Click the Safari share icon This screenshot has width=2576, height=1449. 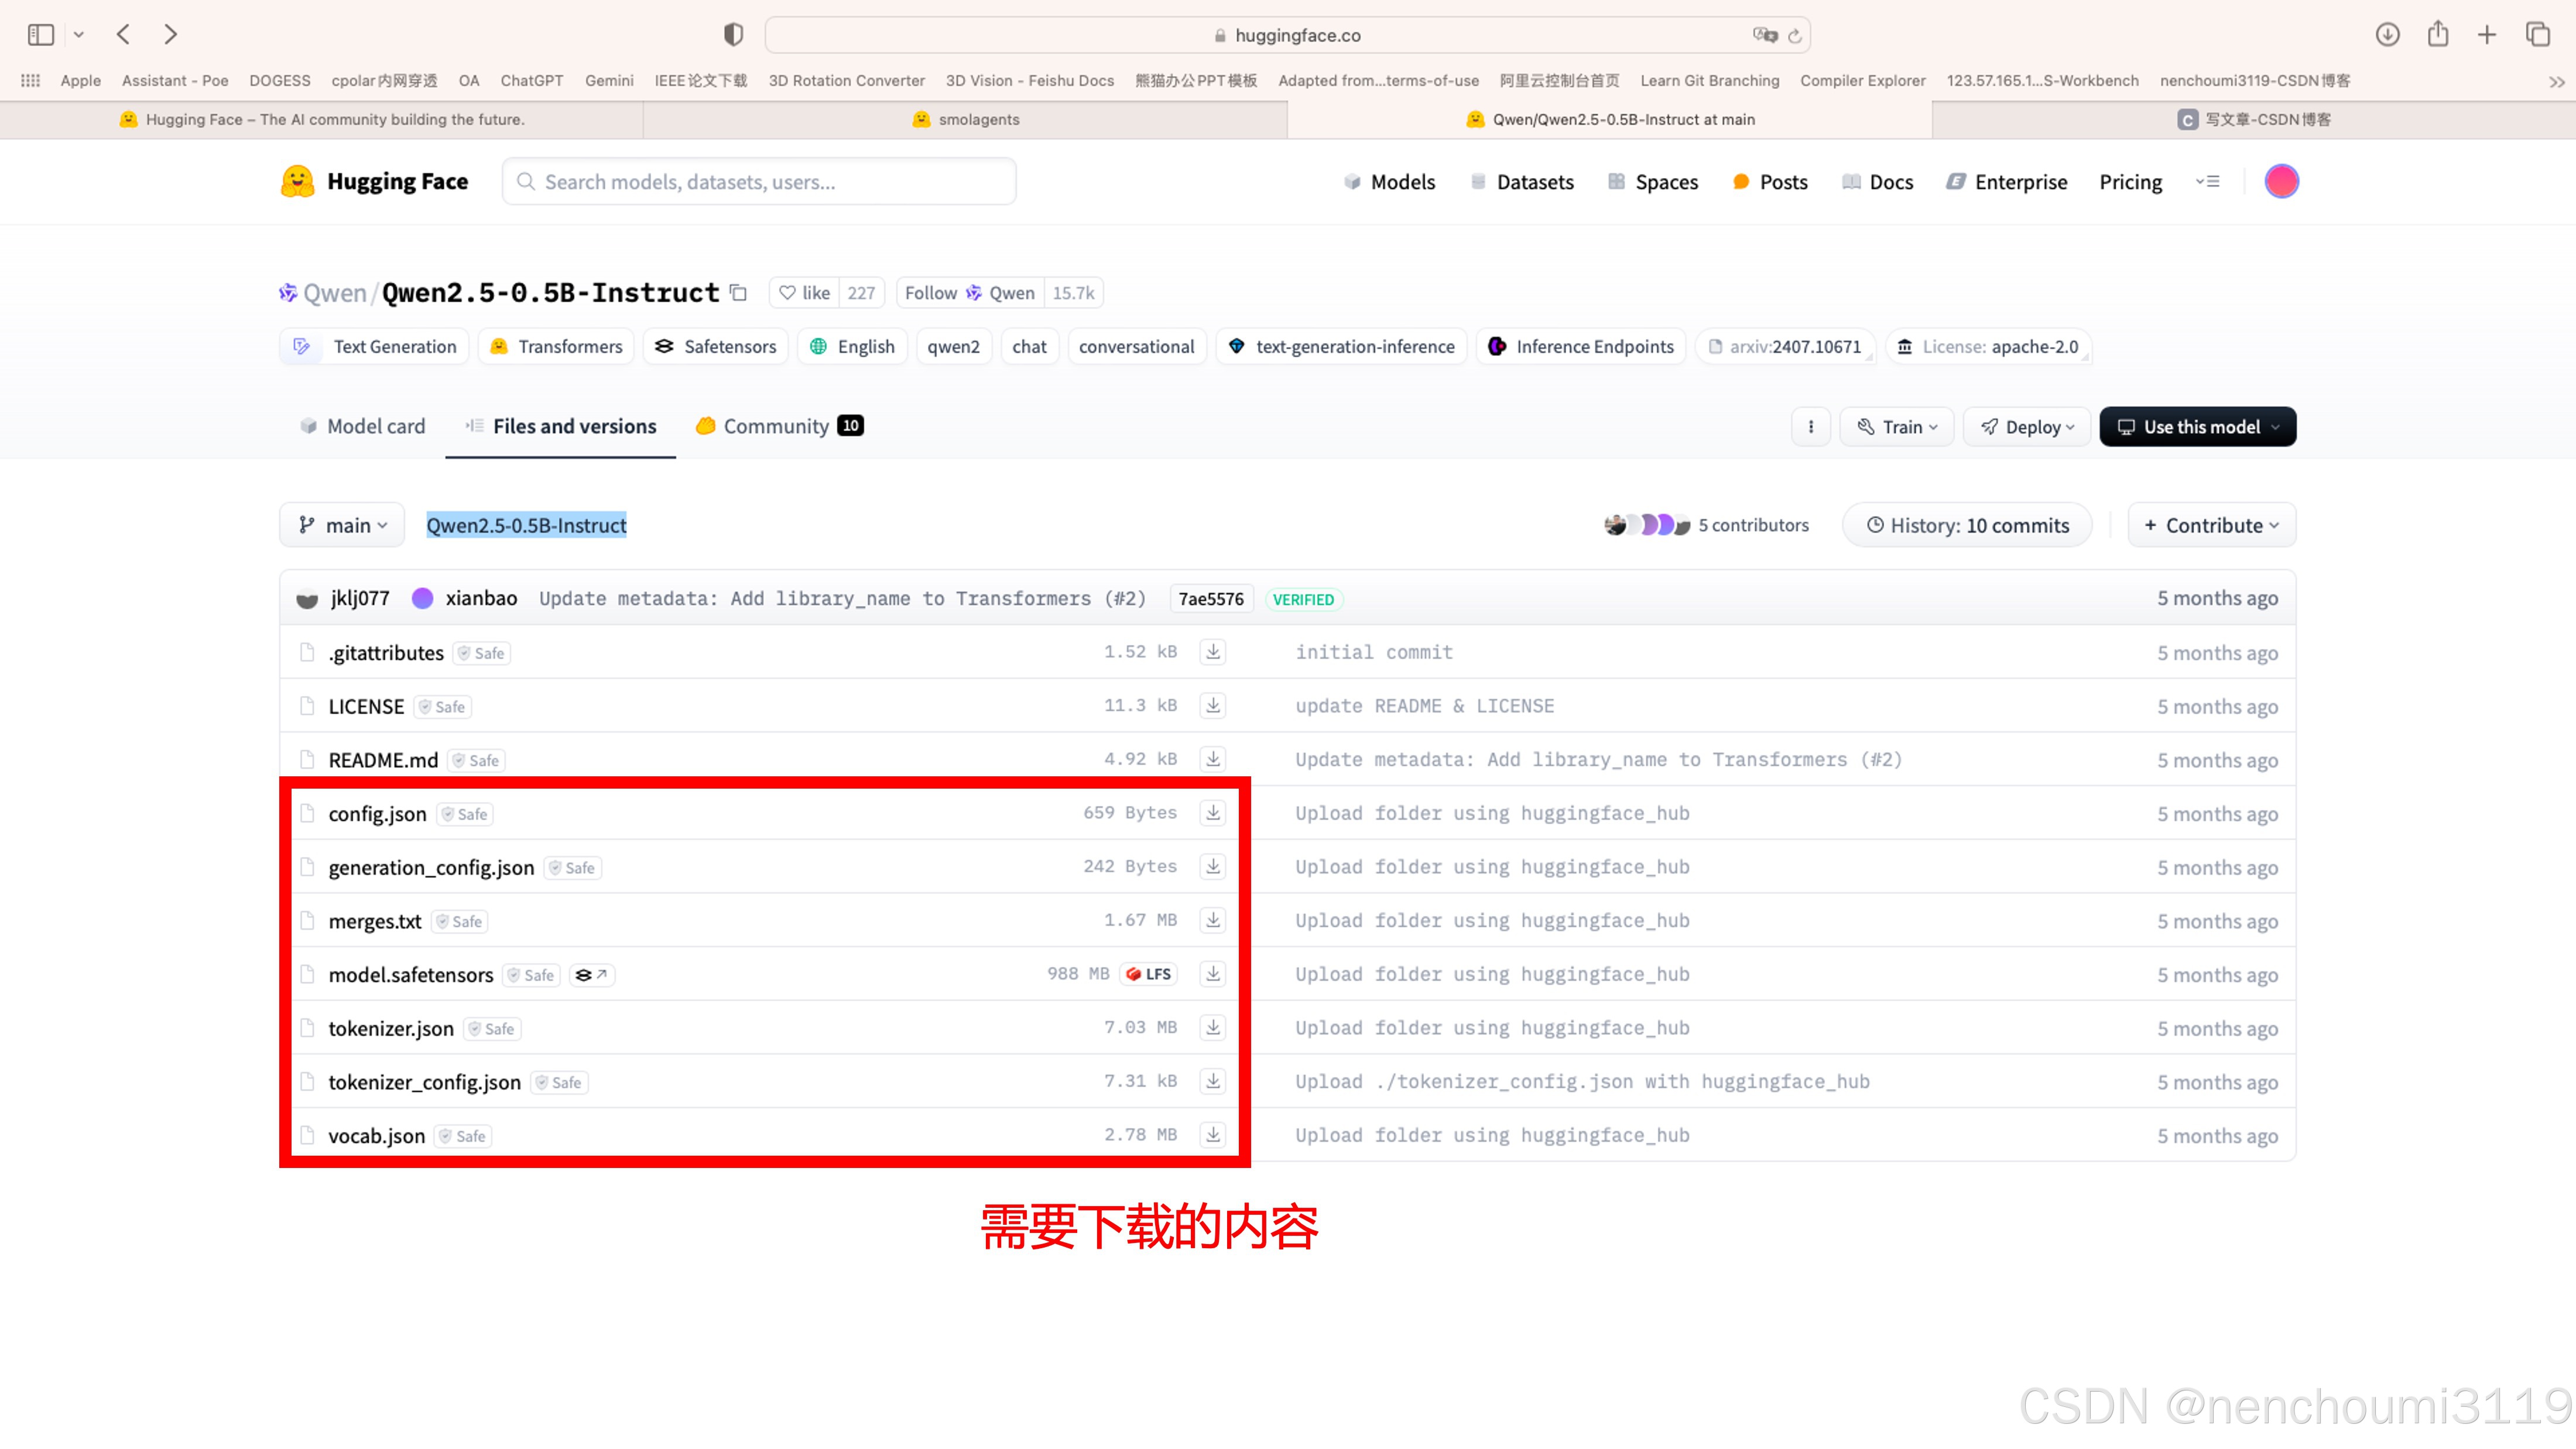(2437, 35)
